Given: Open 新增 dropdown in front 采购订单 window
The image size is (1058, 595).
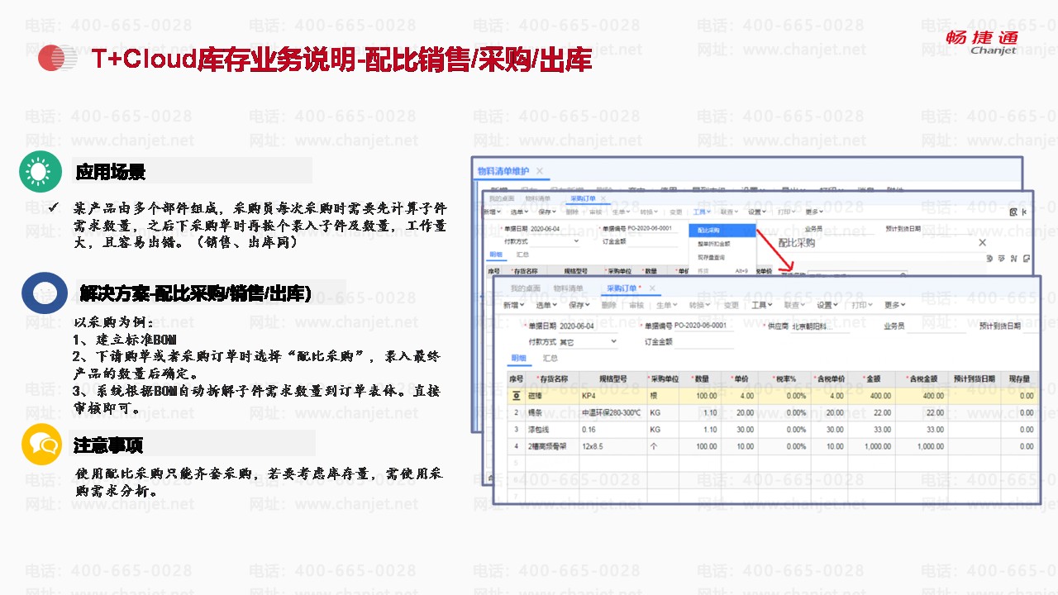Looking at the screenshot, I should pos(515,305).
